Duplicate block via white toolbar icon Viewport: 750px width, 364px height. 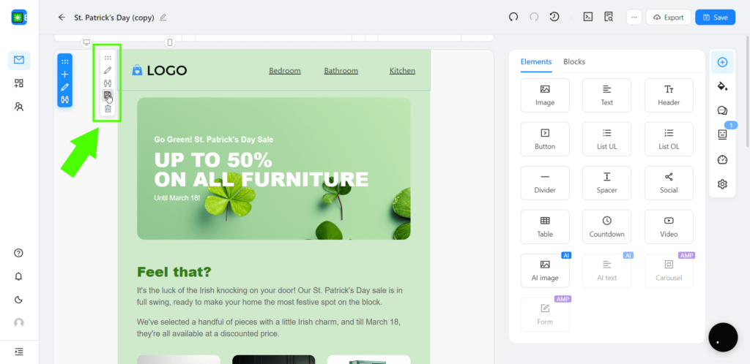point(108,83)
